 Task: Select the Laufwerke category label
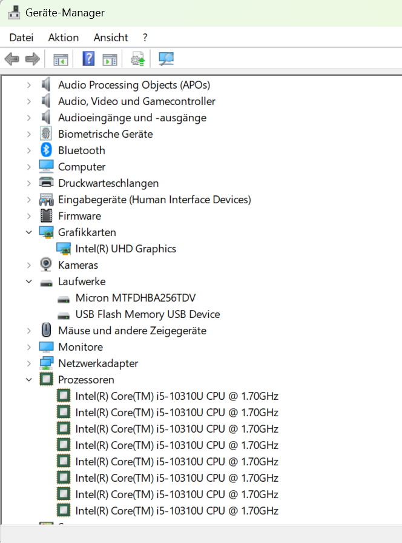(82, 282)
